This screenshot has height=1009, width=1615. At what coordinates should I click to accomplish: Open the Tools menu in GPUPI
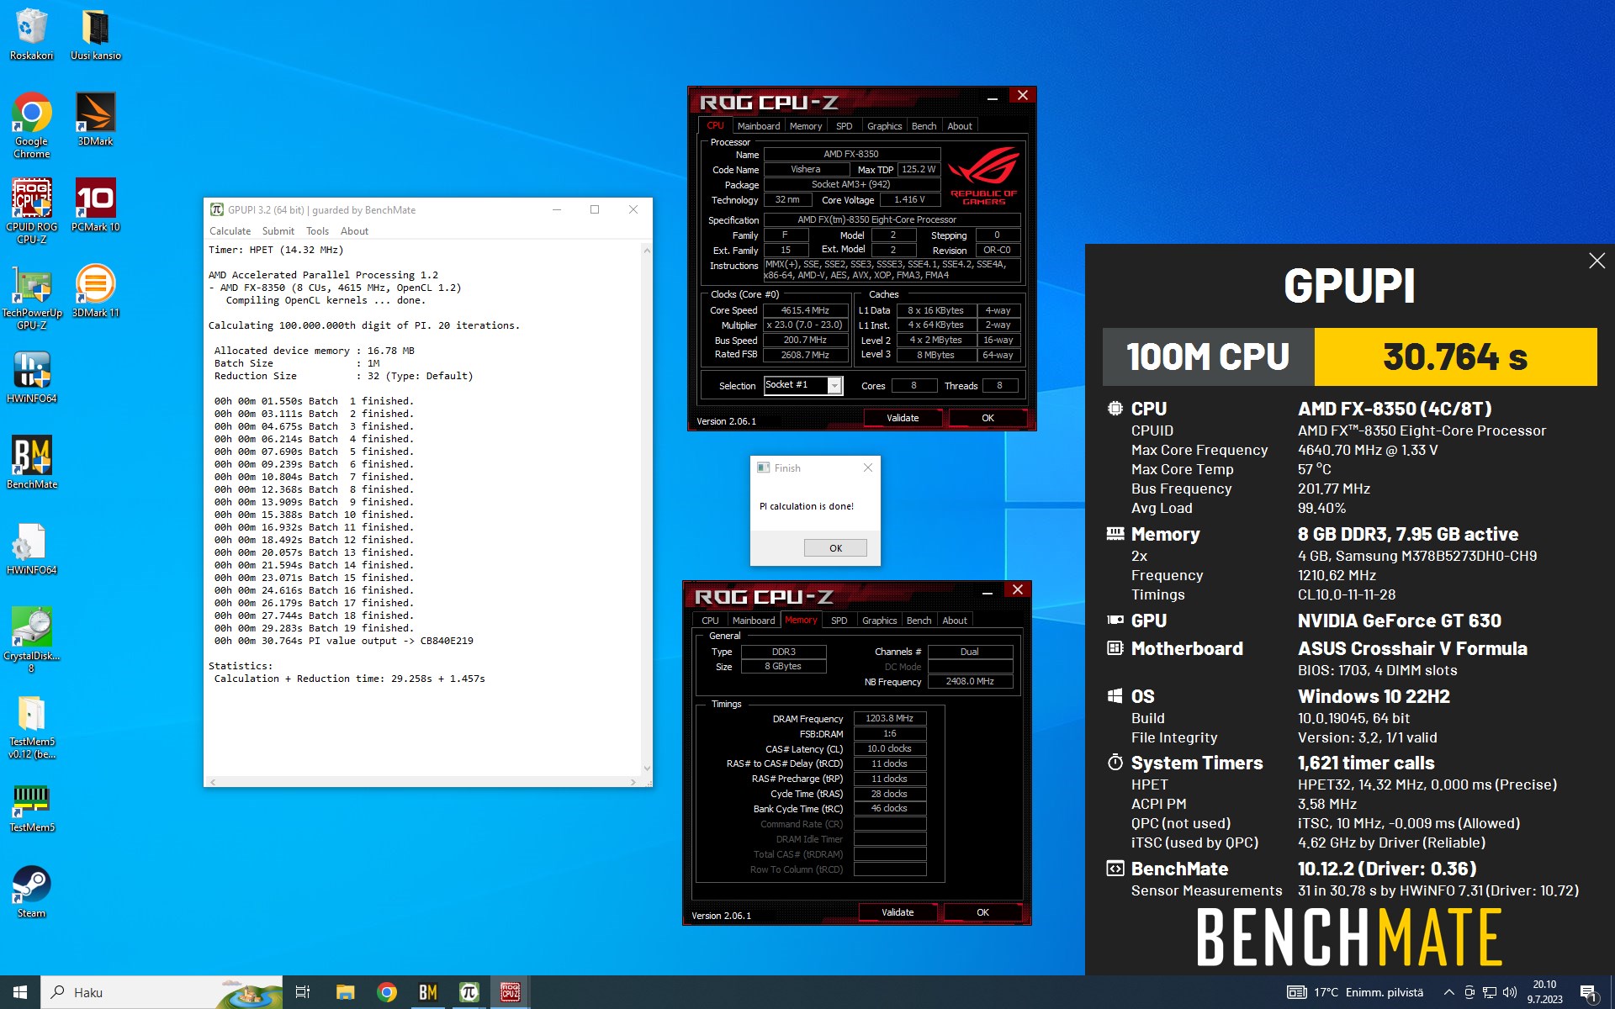[317, 231]
